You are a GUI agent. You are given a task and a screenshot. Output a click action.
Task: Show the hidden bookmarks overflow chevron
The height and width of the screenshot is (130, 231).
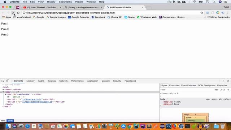205,17
